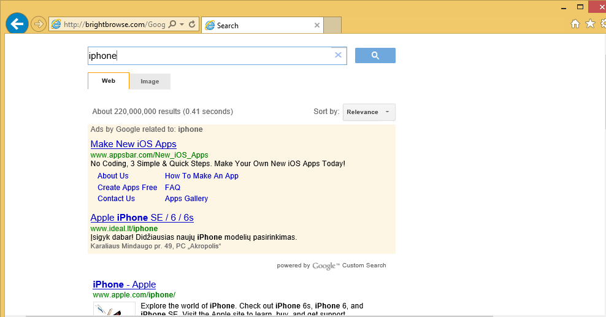Switch to the Image results tab
606x317 pixels.
150,82
